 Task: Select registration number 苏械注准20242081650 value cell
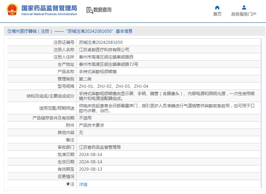coord(101,42)
